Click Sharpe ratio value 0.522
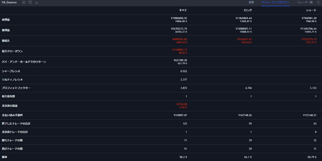The image size is (322, 161). click(184, 71)
